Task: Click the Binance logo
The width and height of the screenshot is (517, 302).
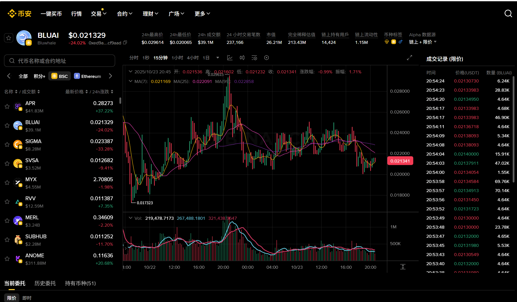Action: click(x=20, y=13)
